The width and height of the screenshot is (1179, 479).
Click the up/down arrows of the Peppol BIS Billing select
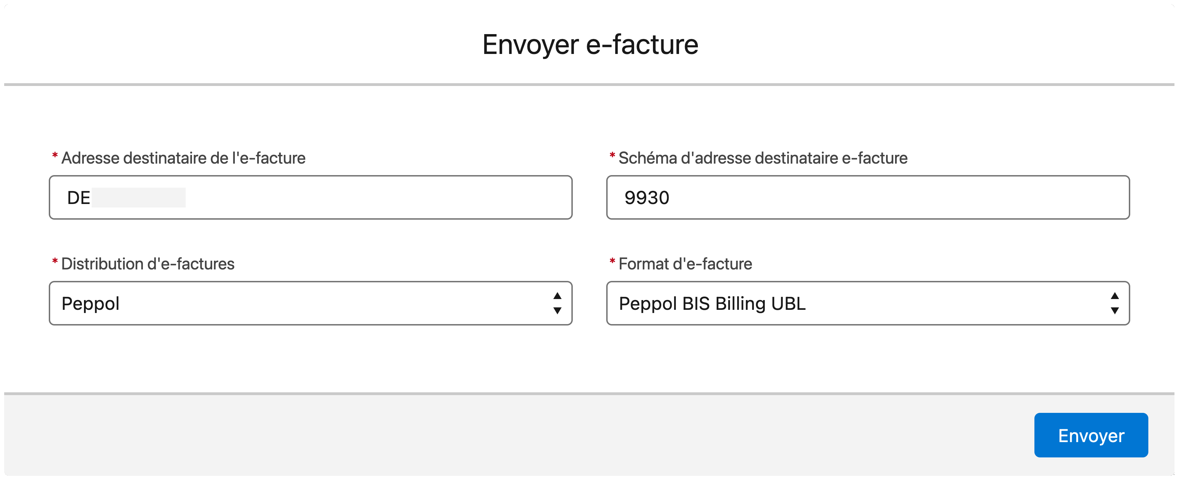(x=1115, y=303)
